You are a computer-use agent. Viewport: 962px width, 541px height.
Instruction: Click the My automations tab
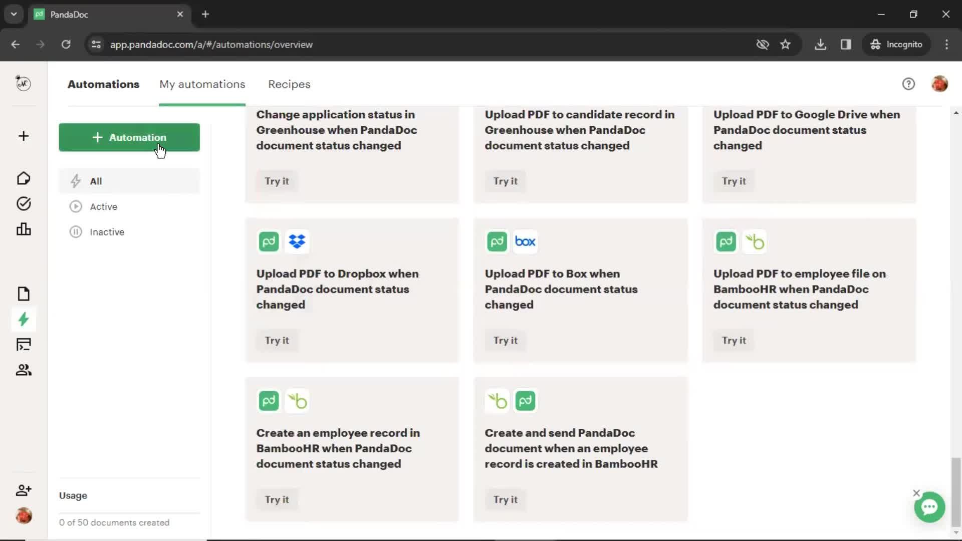click(202, 84)
